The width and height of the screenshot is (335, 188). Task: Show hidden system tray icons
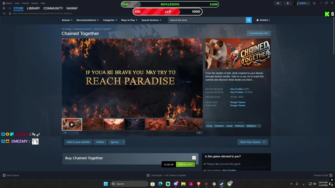click(x=291, y=184)
